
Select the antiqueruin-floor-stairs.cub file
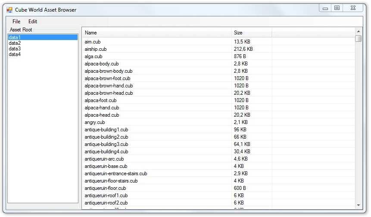[111, 181]
